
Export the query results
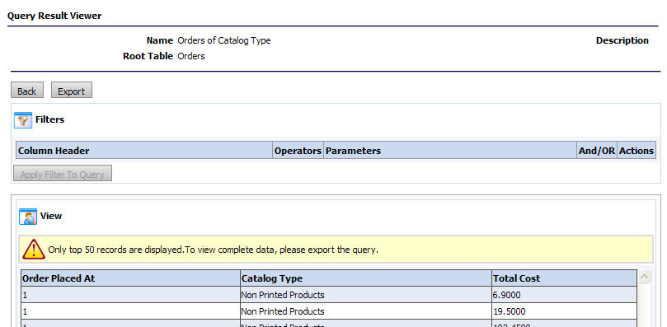[x=72, y=91]
